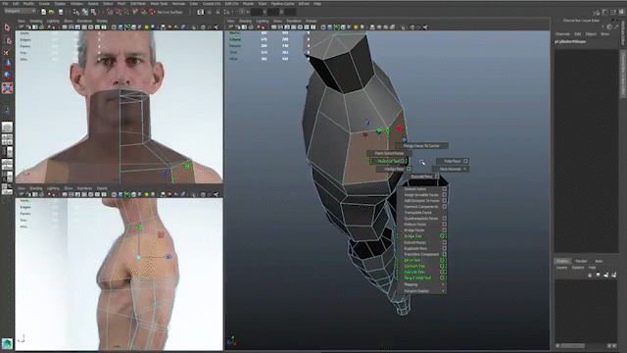
Task: Open the Channels menu in Channel Box
Action: point(562,34)
